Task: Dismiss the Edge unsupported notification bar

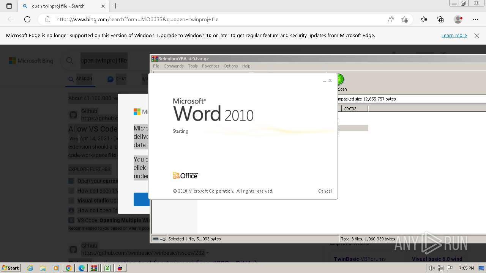Action: click(477, 36)
